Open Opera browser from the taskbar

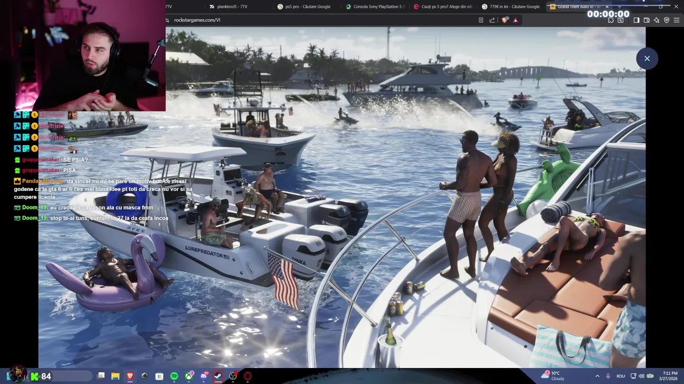point(247,376)
